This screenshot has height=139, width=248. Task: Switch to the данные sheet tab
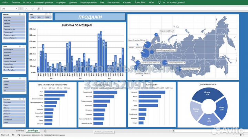point(20,131)
